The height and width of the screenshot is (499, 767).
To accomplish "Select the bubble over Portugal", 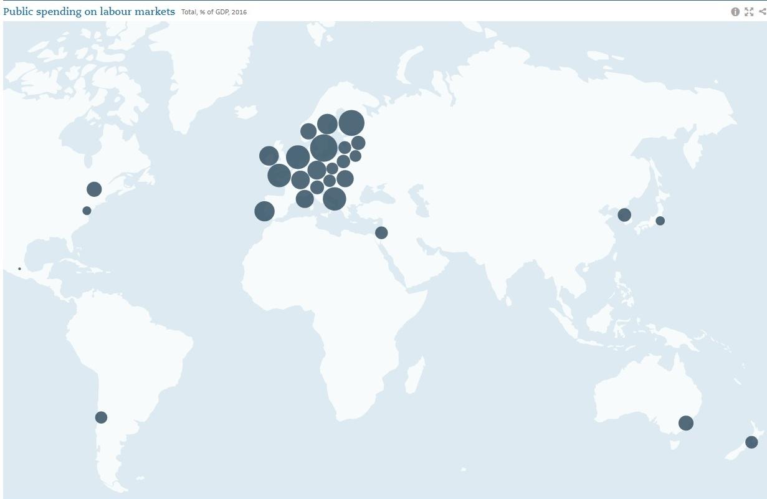I will tap(264, 211).
